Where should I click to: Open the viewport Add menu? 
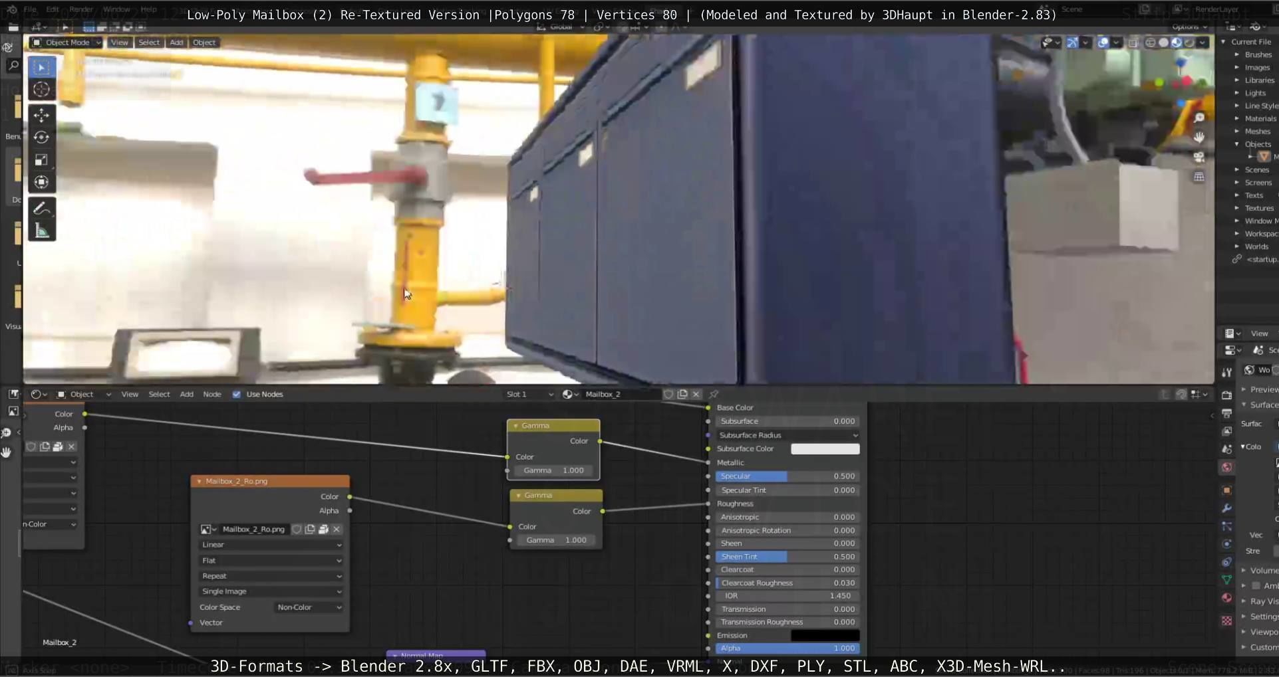176,43
